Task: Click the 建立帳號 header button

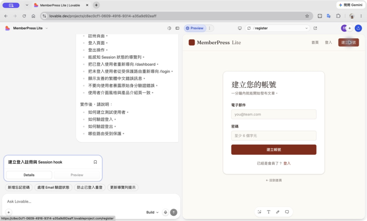Action: coord(348,43)
